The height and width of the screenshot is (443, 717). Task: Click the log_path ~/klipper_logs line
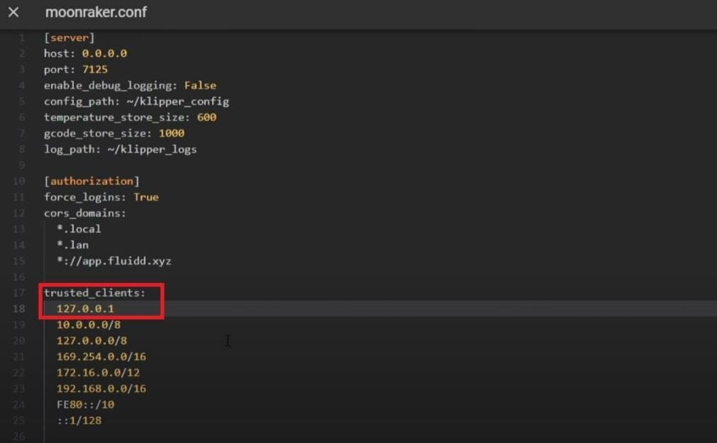pos(121,150)
